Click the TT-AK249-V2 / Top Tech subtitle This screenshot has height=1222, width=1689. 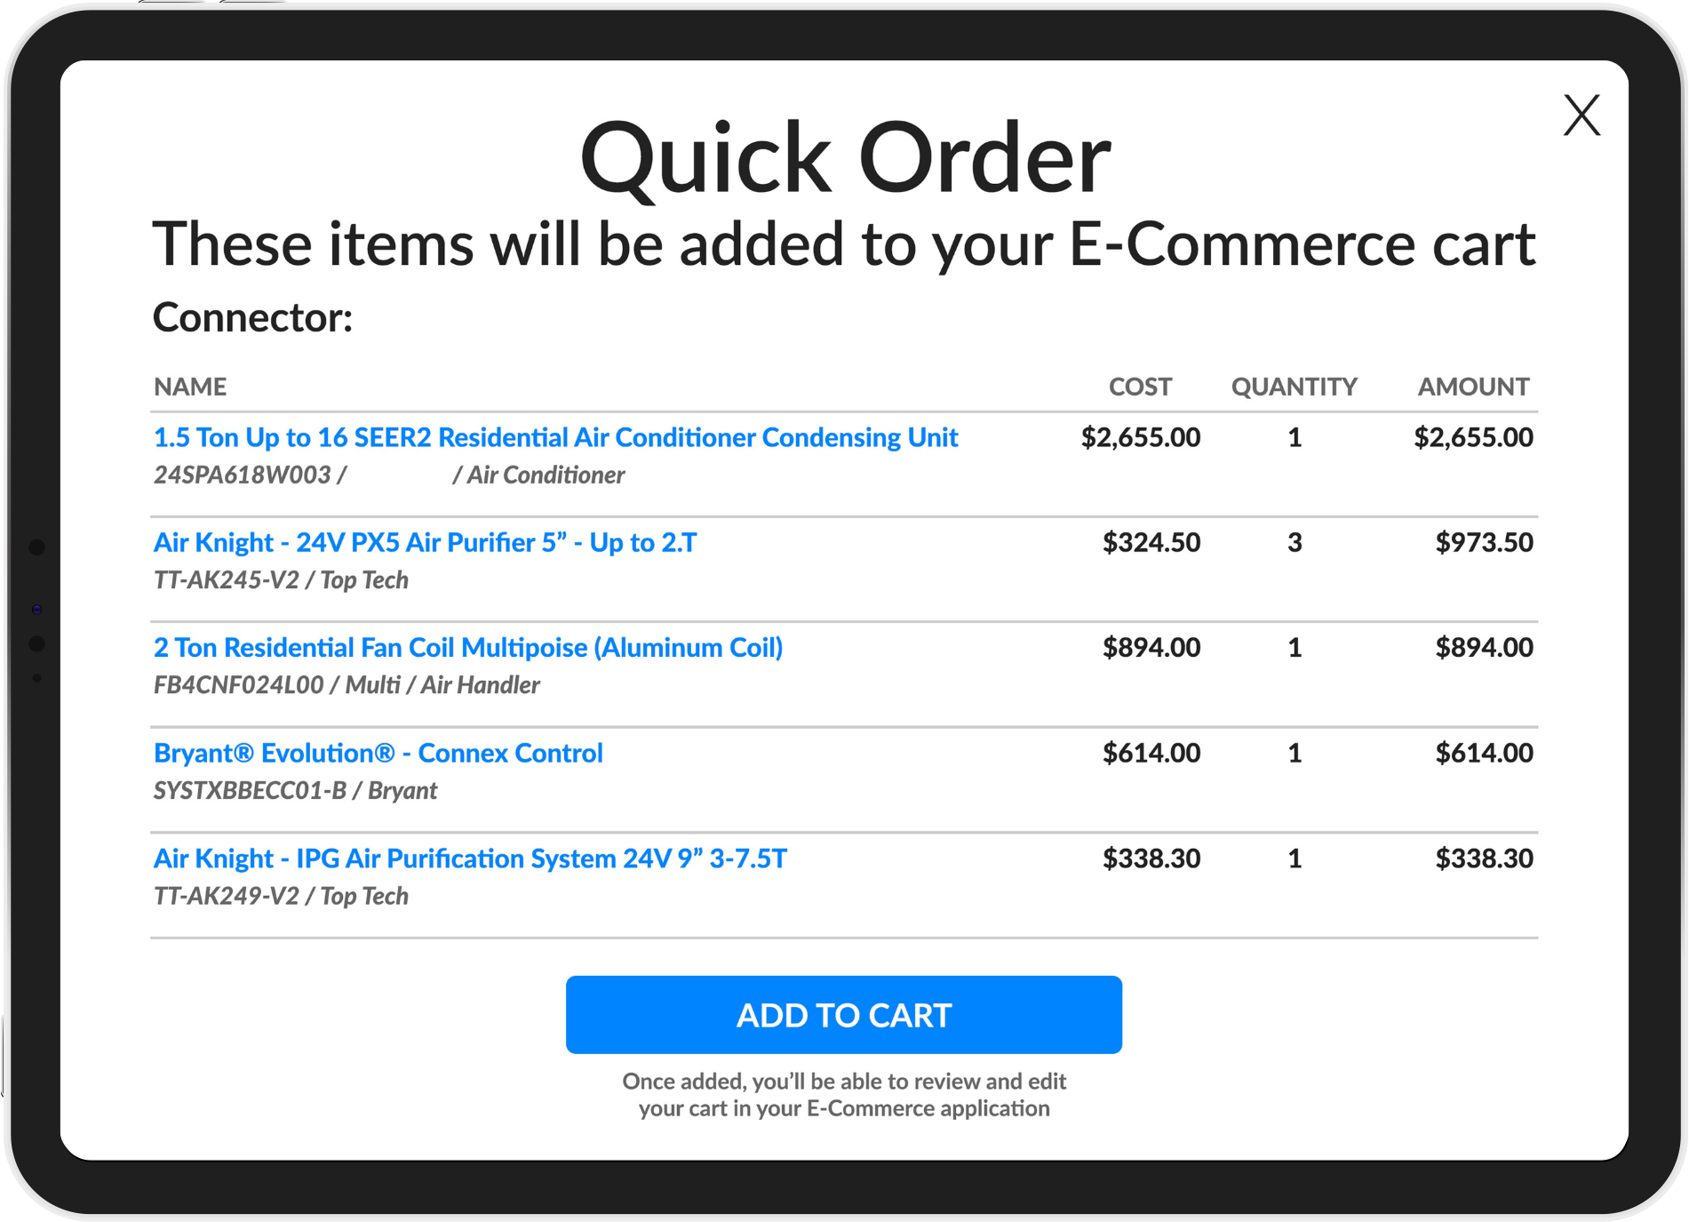tap(281, 896)
